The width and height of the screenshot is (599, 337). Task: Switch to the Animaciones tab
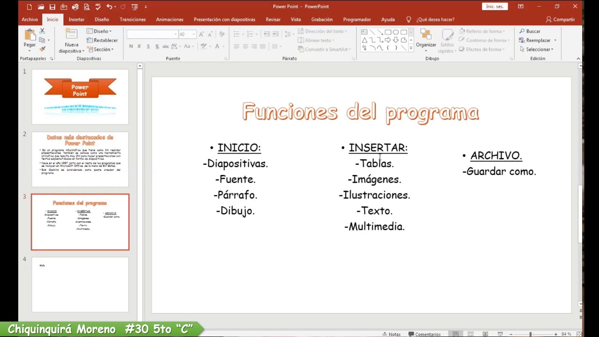169,19
